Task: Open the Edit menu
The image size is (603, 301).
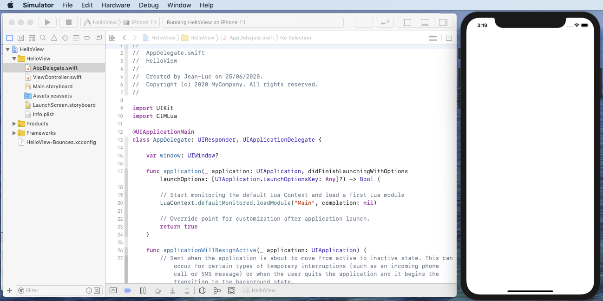Action: point(87,5)
